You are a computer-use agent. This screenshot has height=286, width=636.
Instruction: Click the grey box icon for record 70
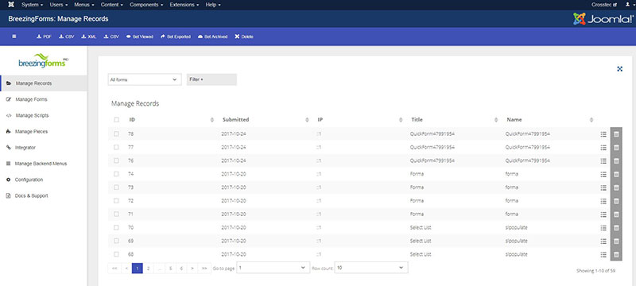[x=616, y=228]
